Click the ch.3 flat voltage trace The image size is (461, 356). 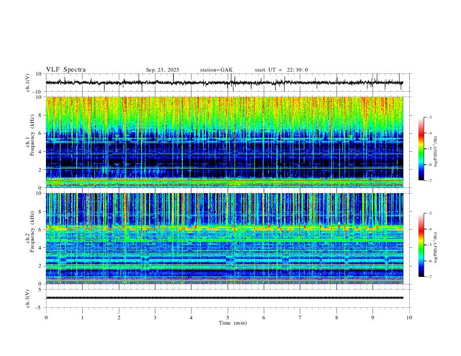coord(224,298)
